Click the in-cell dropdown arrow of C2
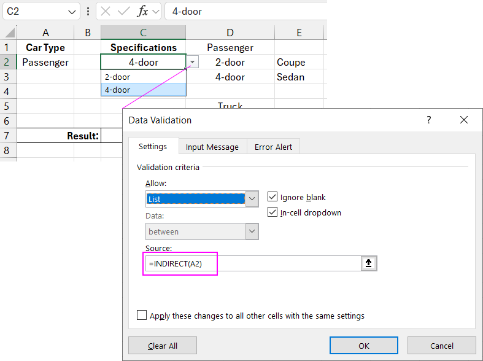Viewport: 483px width, 361px height. click(193, 62)
